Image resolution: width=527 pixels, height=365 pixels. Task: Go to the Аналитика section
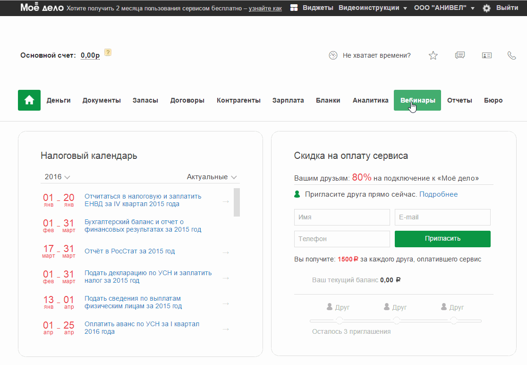pyautogui.click(x=370, y=100)
